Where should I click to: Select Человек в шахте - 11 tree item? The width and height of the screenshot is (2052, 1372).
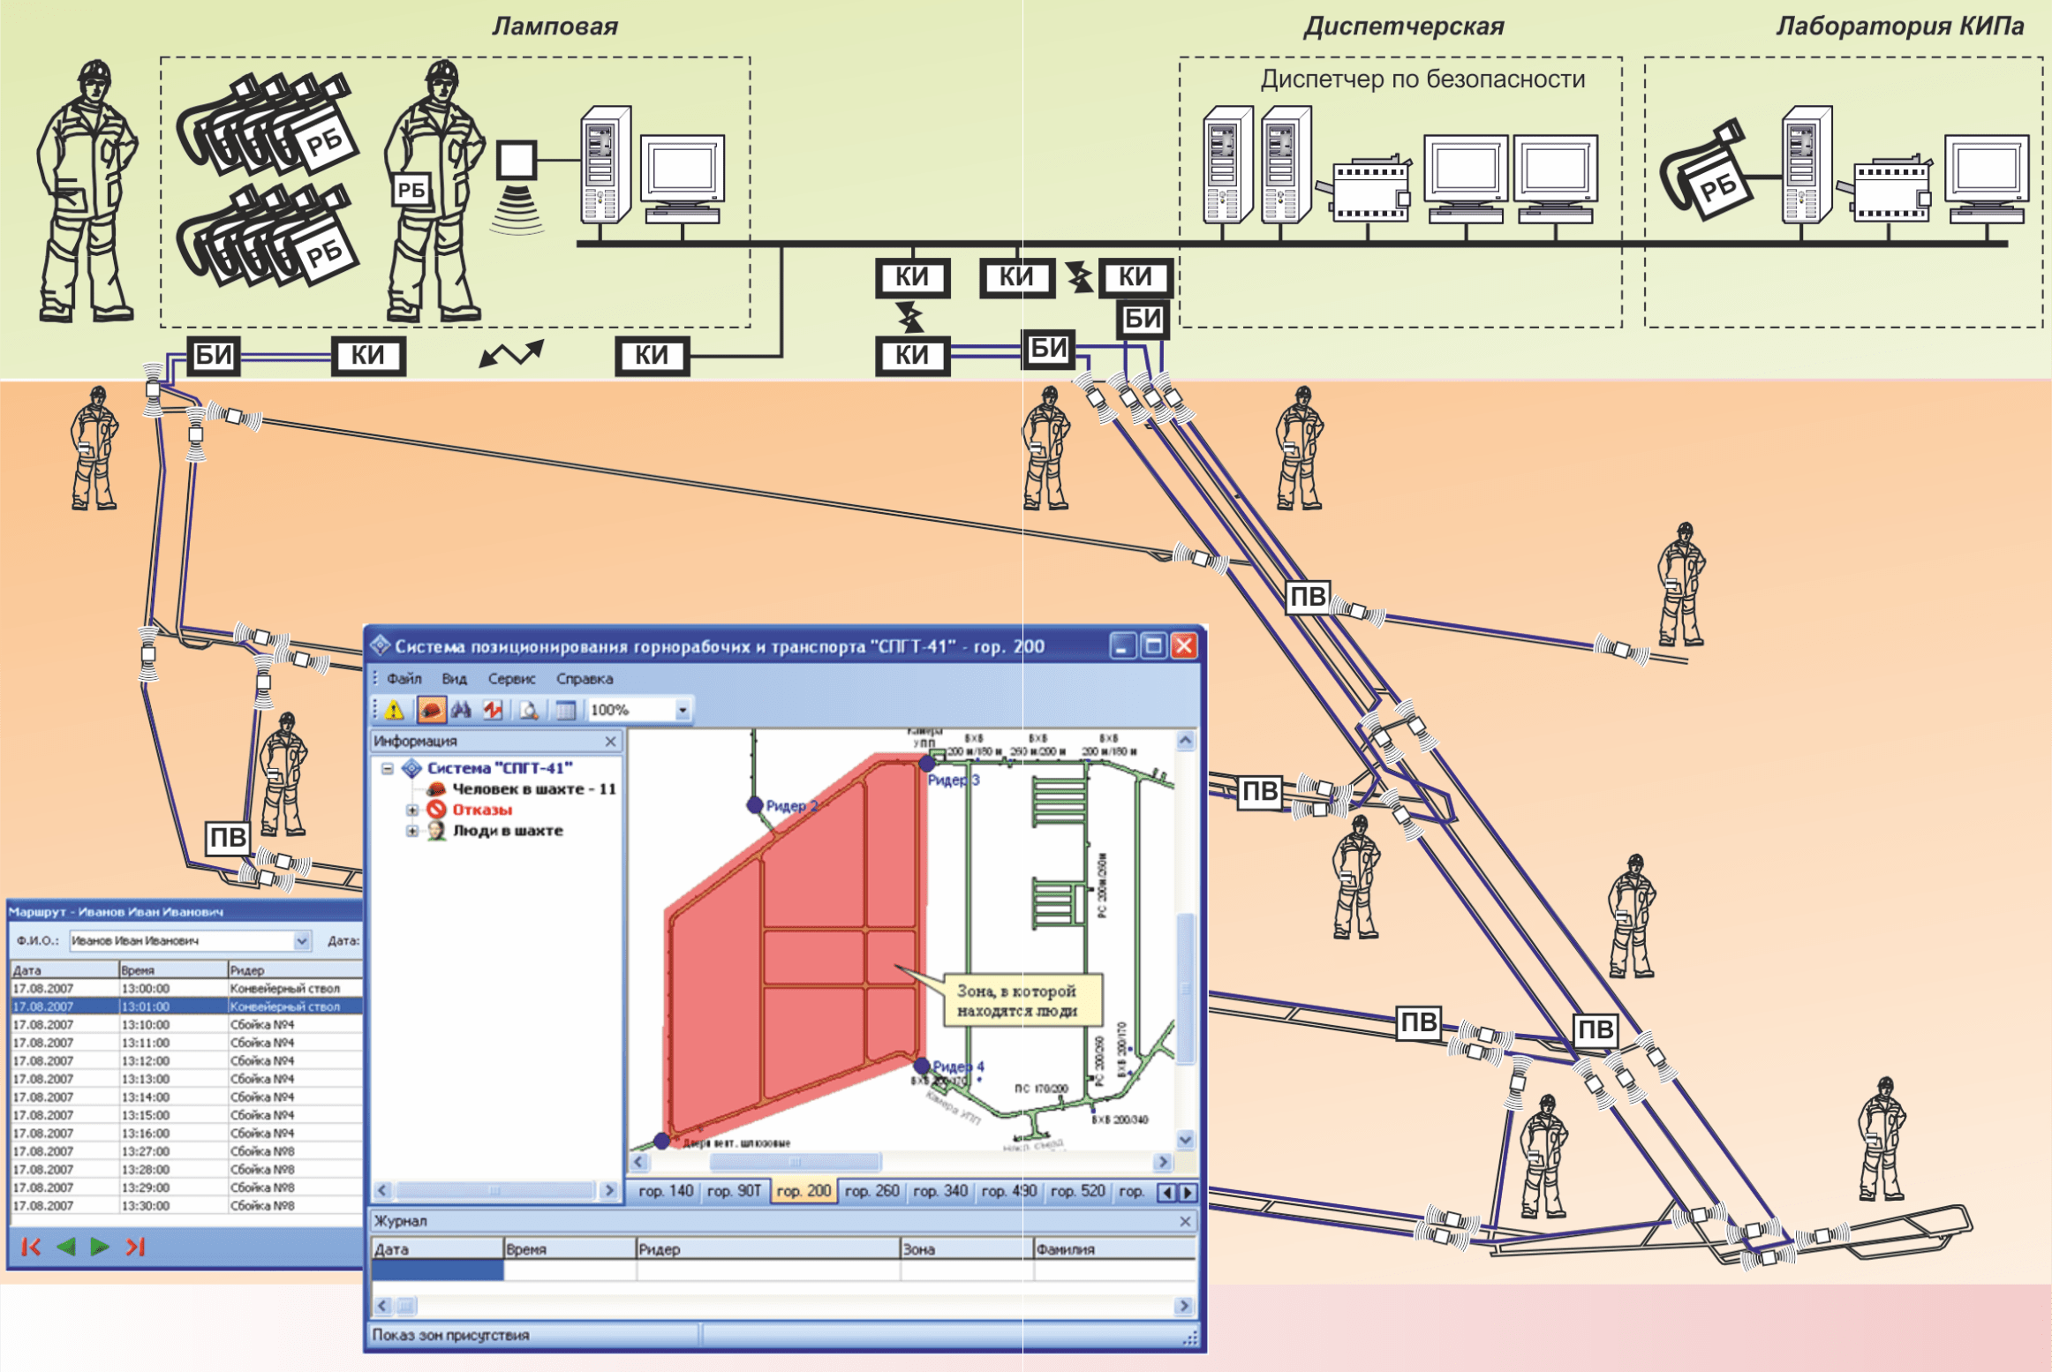pos(534,789)
